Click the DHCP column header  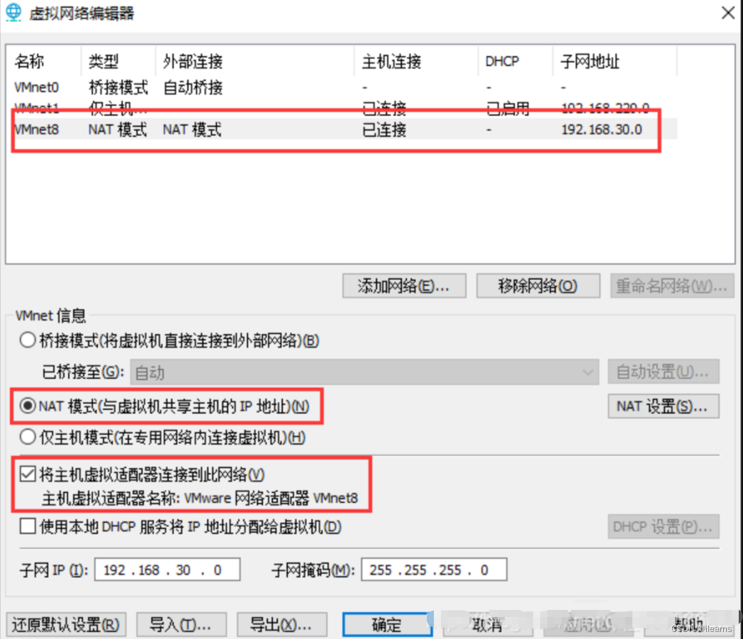point(515,61)
